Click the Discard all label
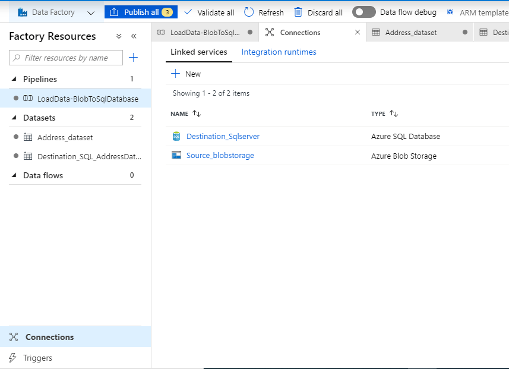The image size is (509, 369). point(325,12)
